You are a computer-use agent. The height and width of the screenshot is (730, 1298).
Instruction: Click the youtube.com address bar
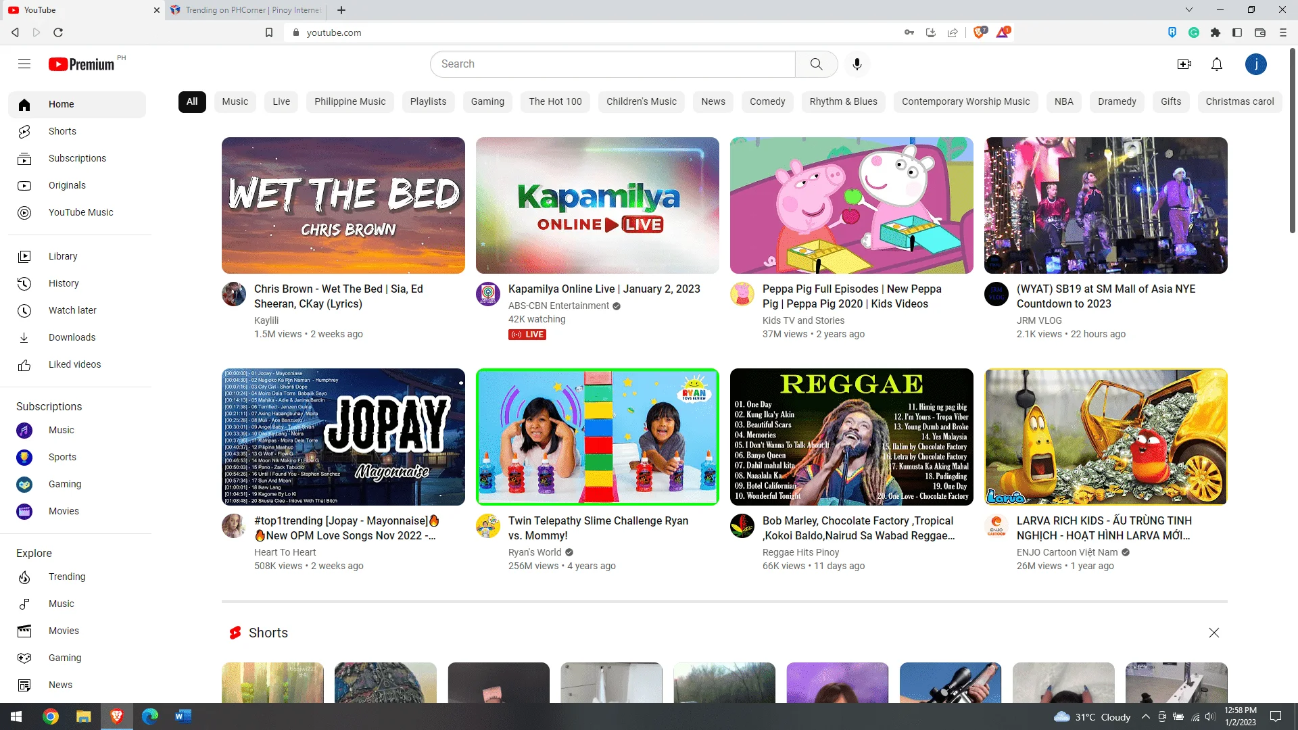(x=595, y=32)
